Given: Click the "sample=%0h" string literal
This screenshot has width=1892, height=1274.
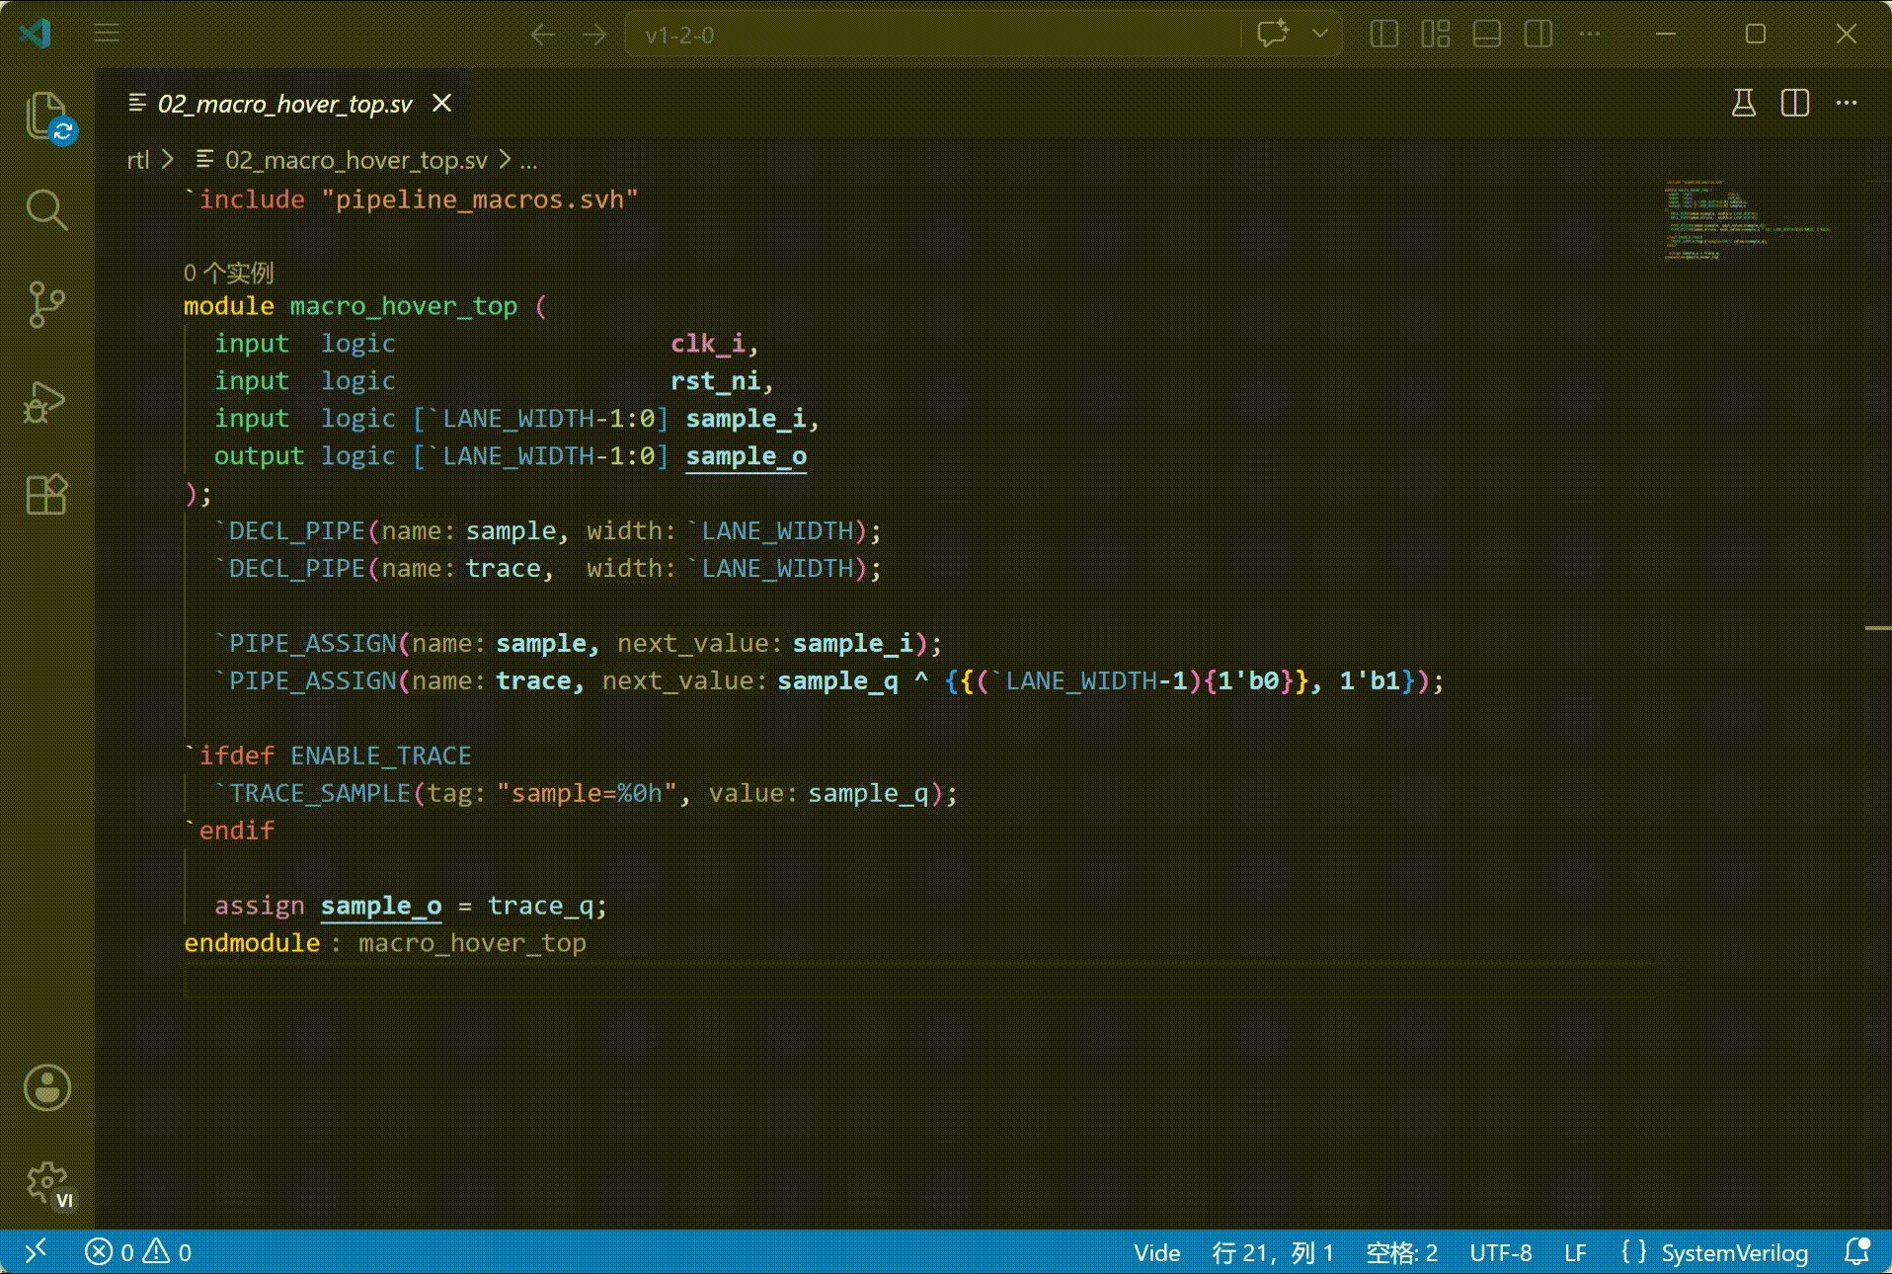Looking at the screenshot, I should (587, 794).
